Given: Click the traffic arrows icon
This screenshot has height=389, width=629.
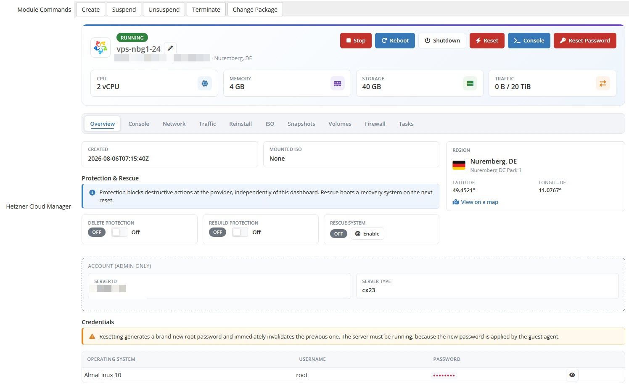Looking at the screenshot, I should [x=603, y=83].
